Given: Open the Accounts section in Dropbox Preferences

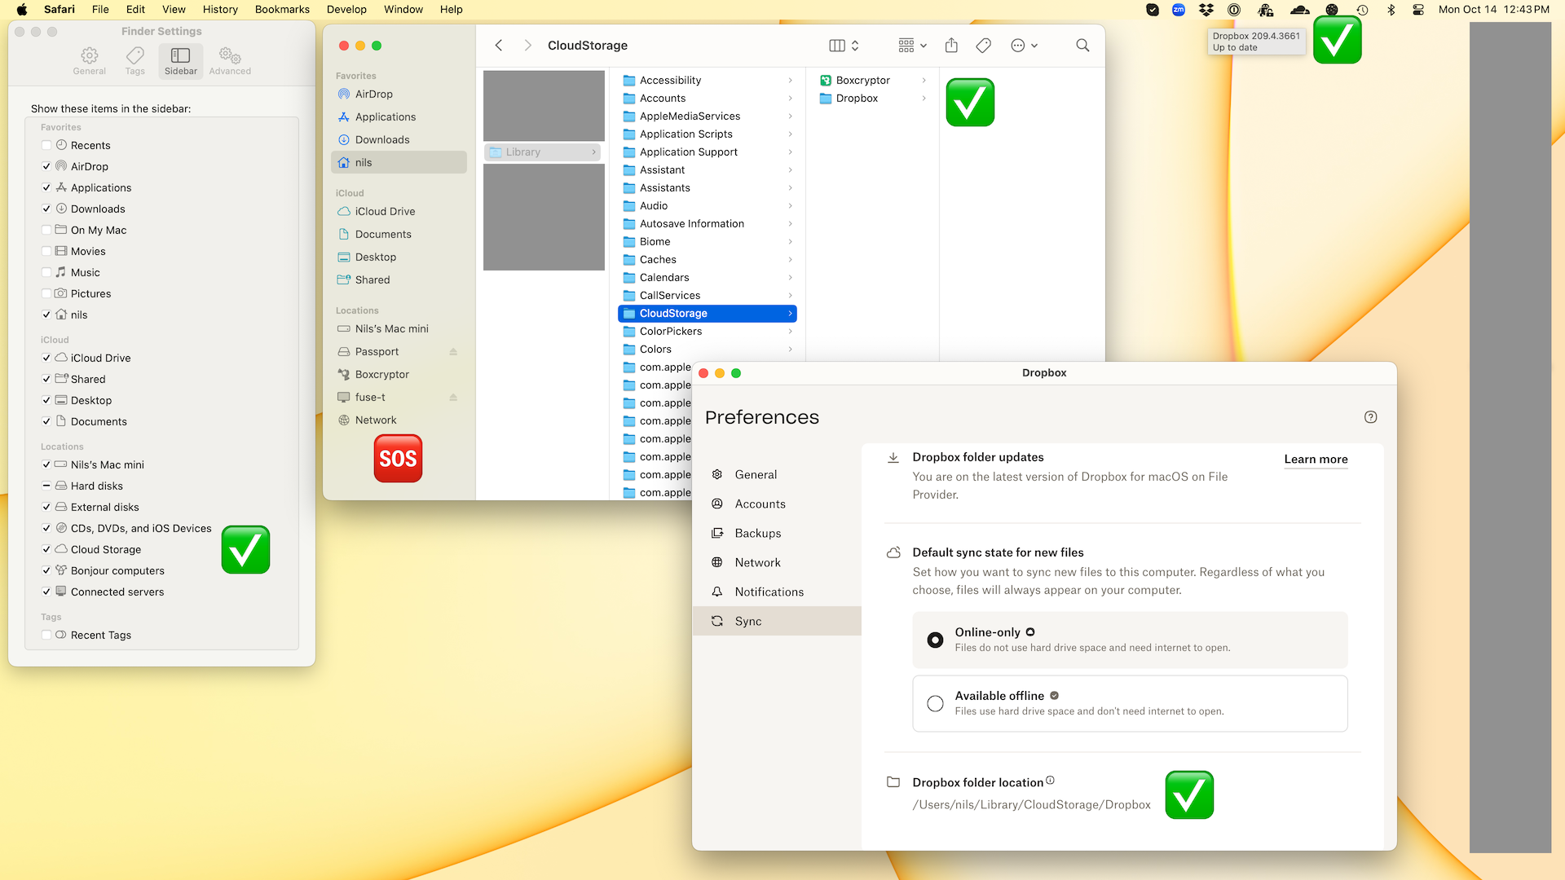Looking at the screenshot, I should click(760, 504).
